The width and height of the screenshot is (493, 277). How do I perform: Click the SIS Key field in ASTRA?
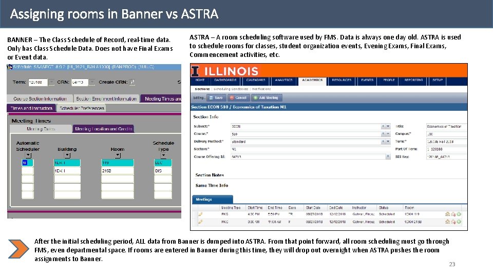pyautogui.click(x=446, y=156)
